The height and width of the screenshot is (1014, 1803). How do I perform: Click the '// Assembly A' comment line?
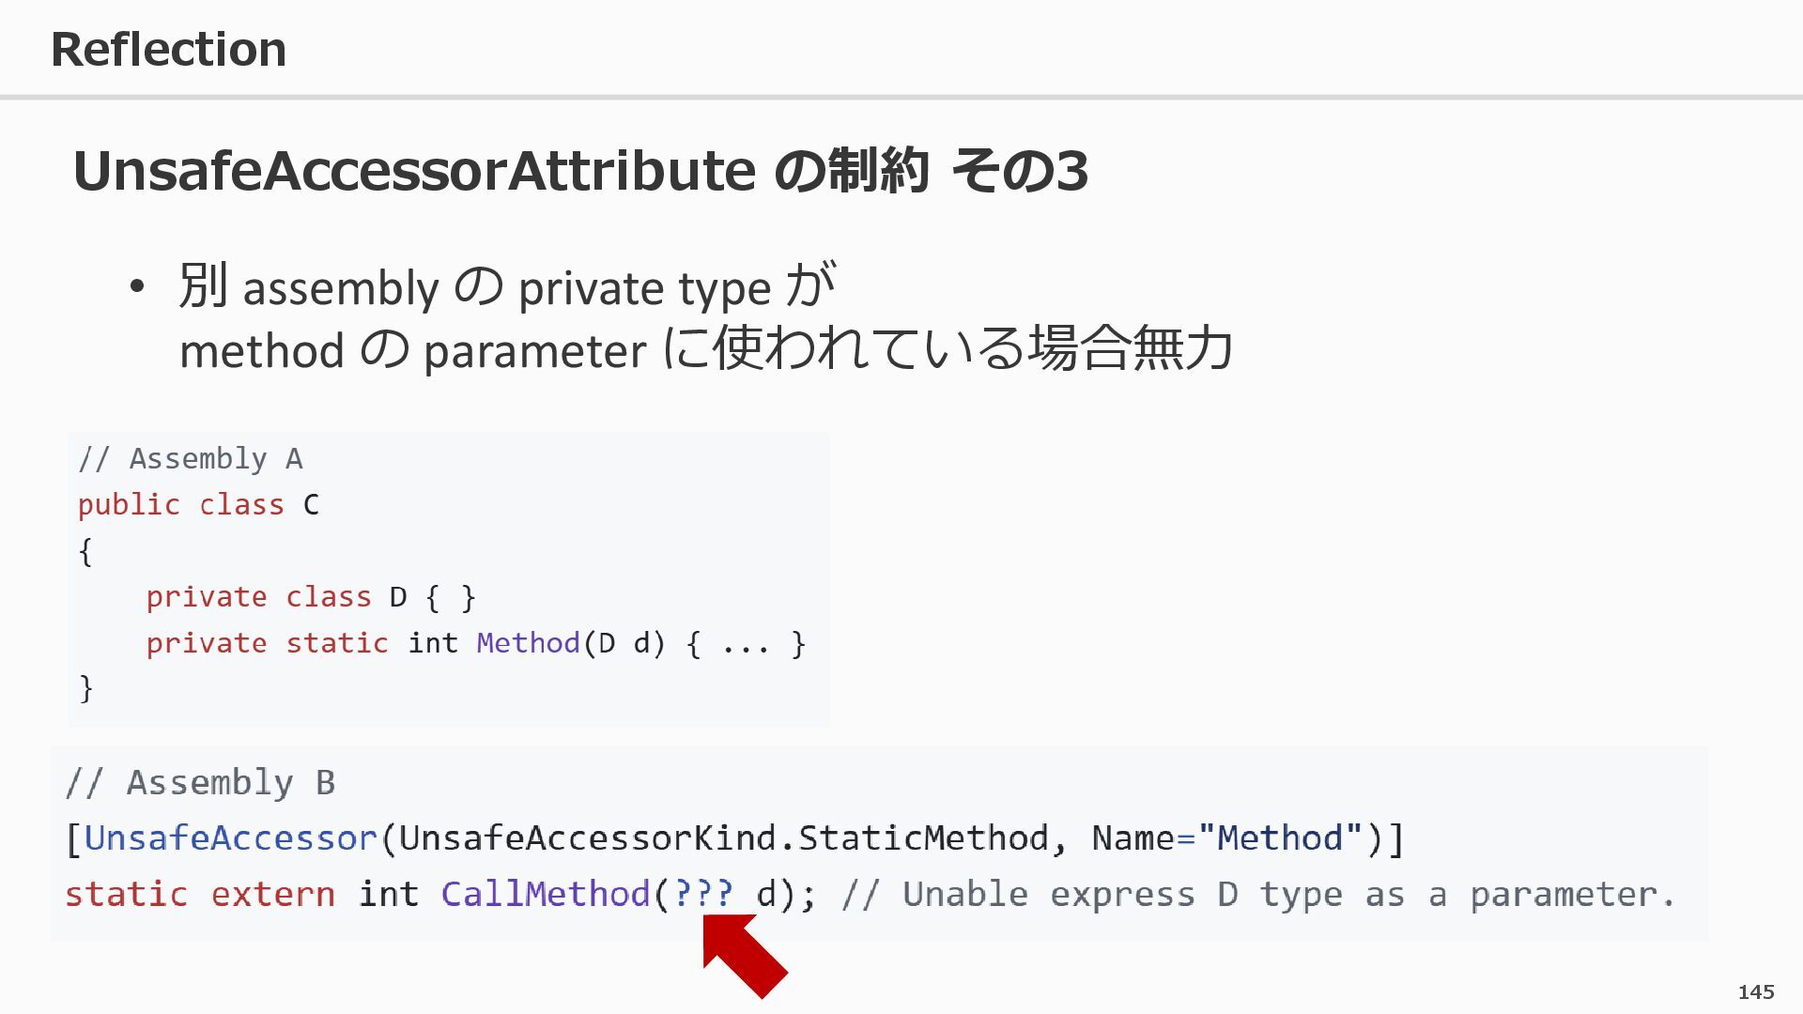(191, 459)
